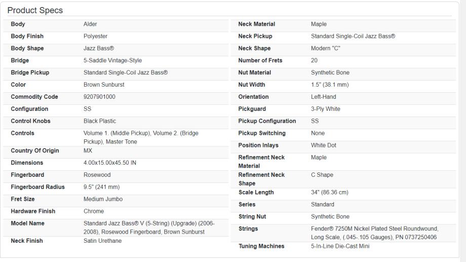Click the Product Specs heading
Screen dimensions: 466x262
click(x=35, y=11)
